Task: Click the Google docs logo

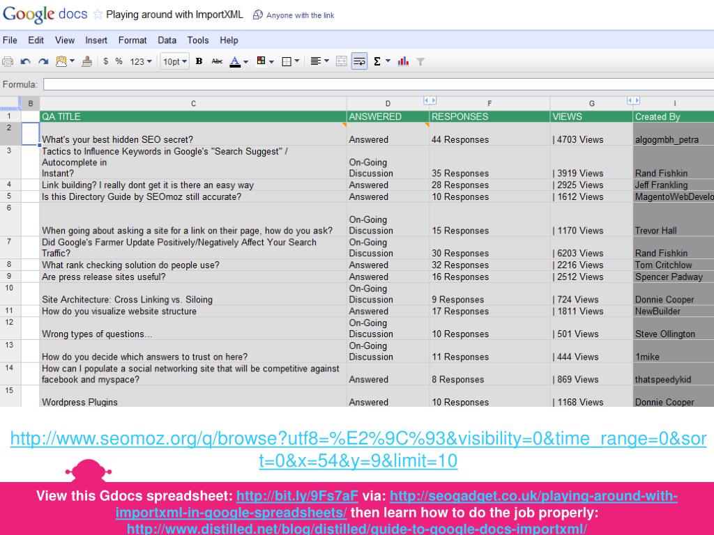Action: coord(45,14)
